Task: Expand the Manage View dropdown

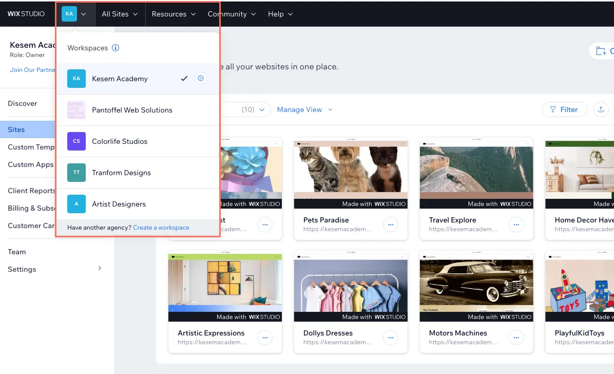Action: coord(304,109)
